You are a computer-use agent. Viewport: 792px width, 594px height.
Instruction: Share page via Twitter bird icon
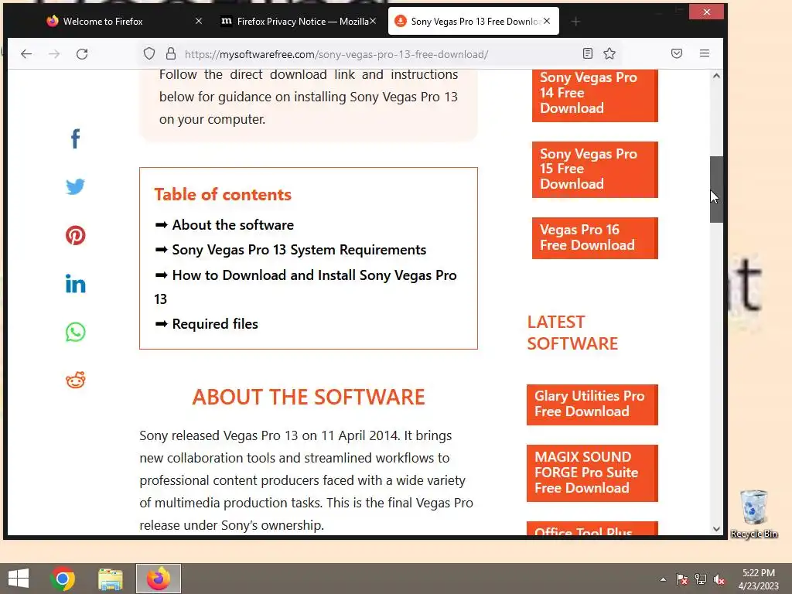coord(75,186)
